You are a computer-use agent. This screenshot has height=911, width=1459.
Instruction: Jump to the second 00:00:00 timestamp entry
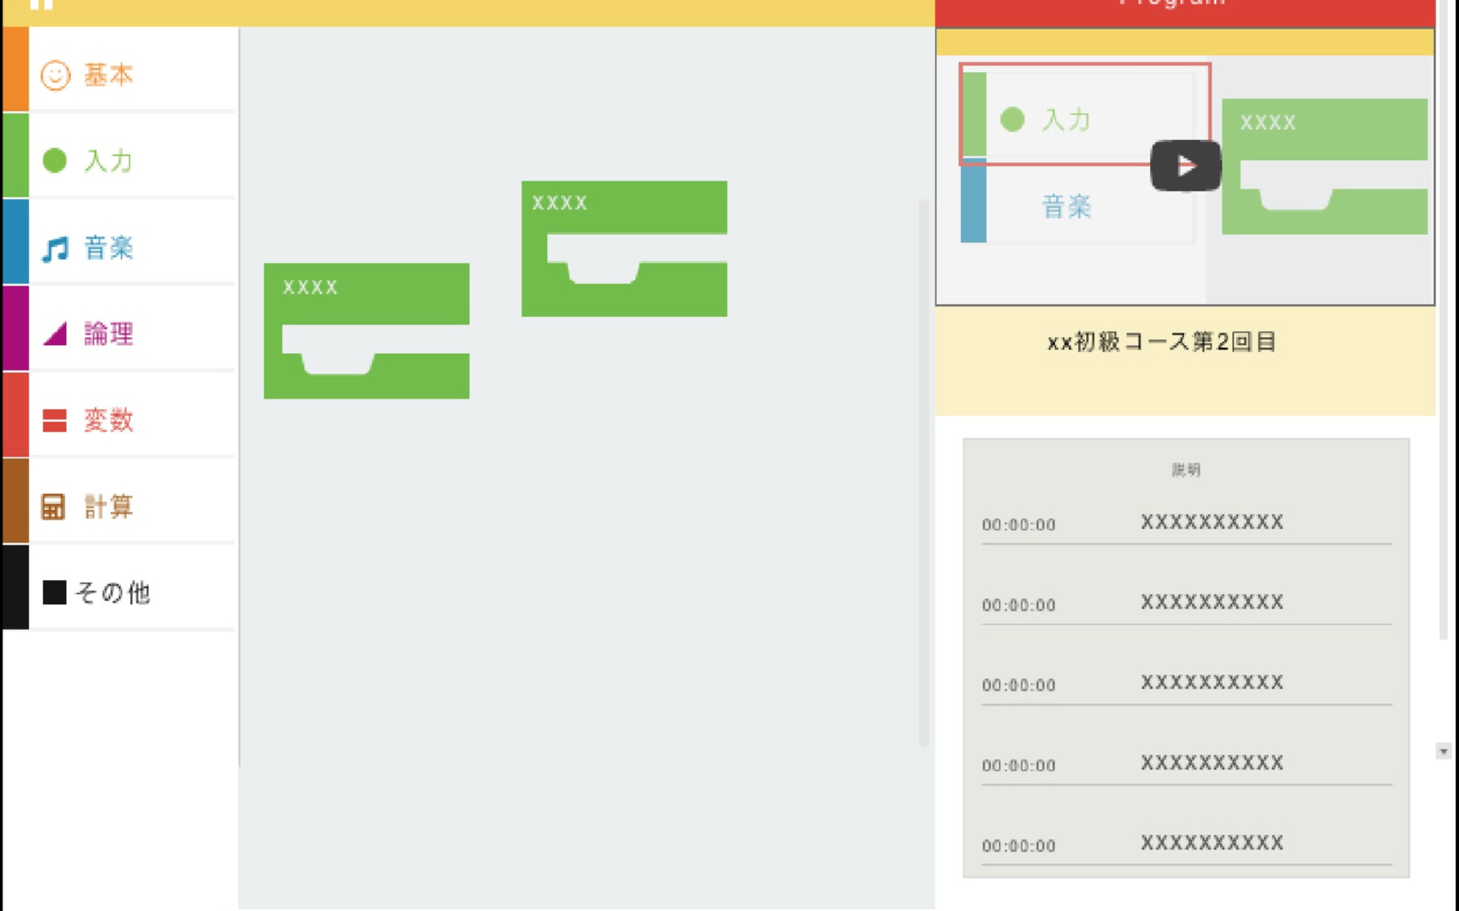(x=1018, y=605)
